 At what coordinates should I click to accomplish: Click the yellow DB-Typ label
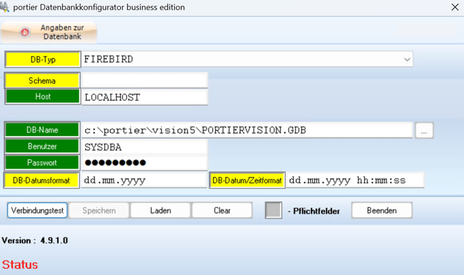pos(42,59)
